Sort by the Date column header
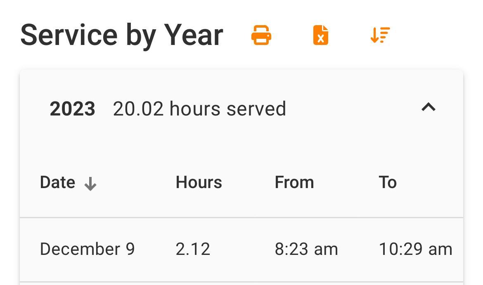The image size is (483, 285). 57,182
